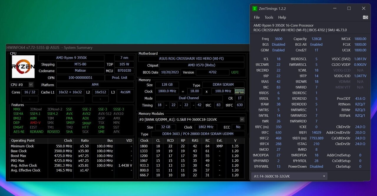Click the ZenTimings screenshot camera icon

365,17
